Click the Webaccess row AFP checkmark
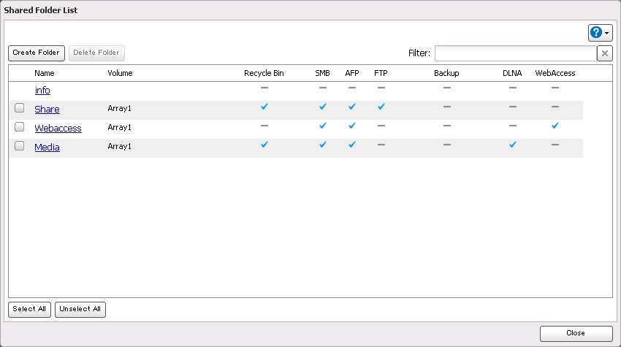Viewport: 621px width, 347px height. pyautogui.click(x=351, y=126)
